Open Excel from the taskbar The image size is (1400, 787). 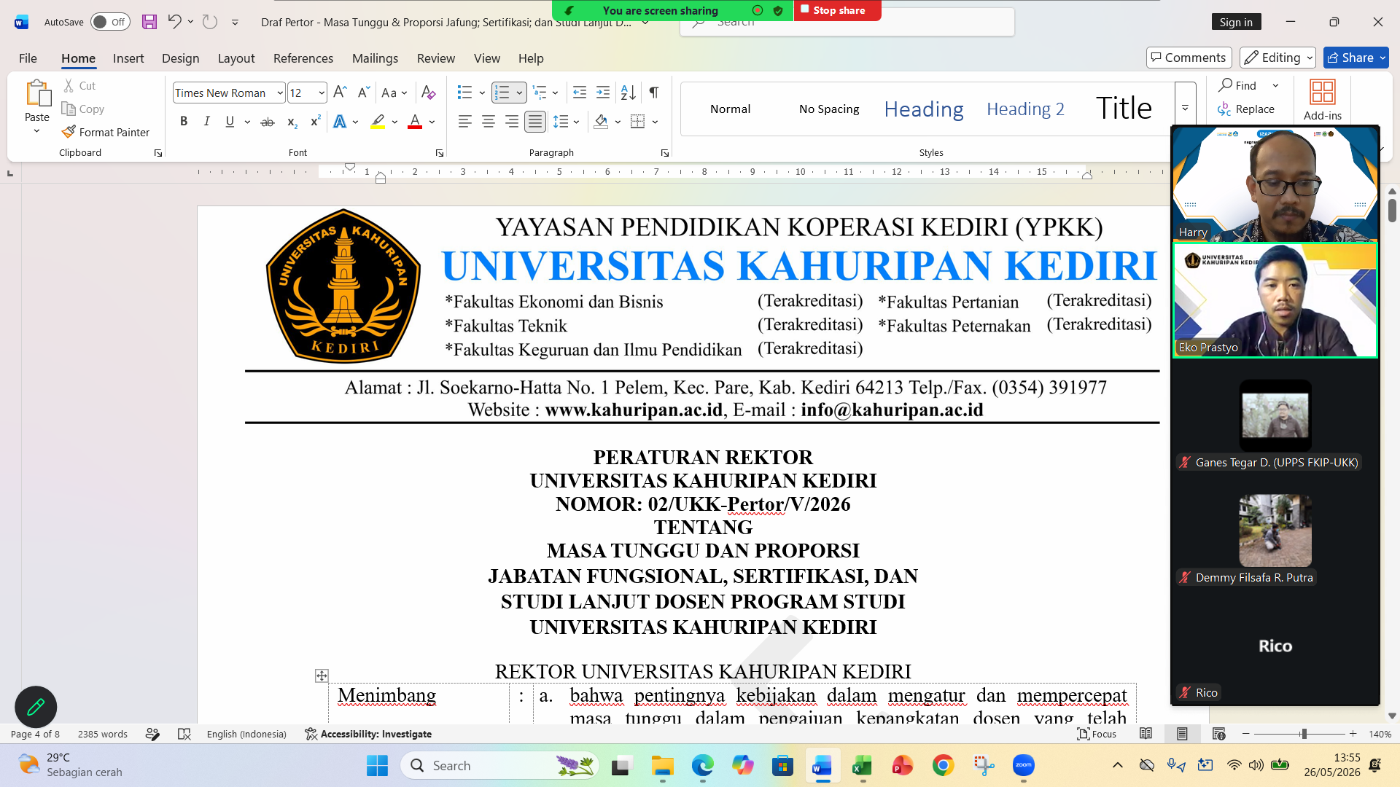pyautogui.click(x=862, y=765)
